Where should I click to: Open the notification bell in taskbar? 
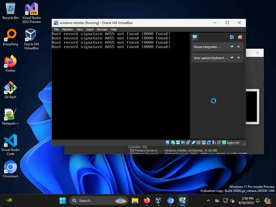(258, 201)
